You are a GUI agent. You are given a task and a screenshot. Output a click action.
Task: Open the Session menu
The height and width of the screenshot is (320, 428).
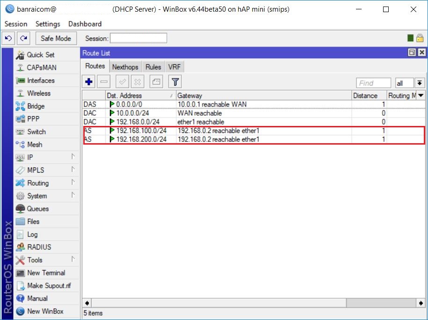click(x=16, y=24)
